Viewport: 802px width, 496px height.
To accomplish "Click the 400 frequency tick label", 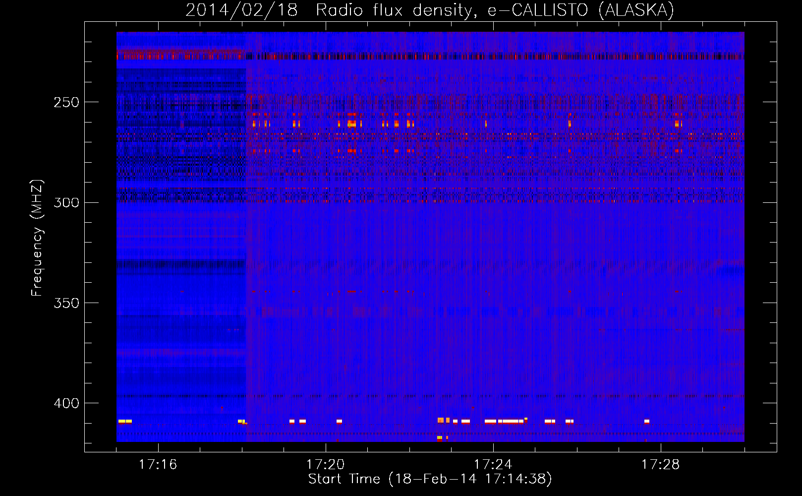I will pyautogui.click(x=66, y=403).
